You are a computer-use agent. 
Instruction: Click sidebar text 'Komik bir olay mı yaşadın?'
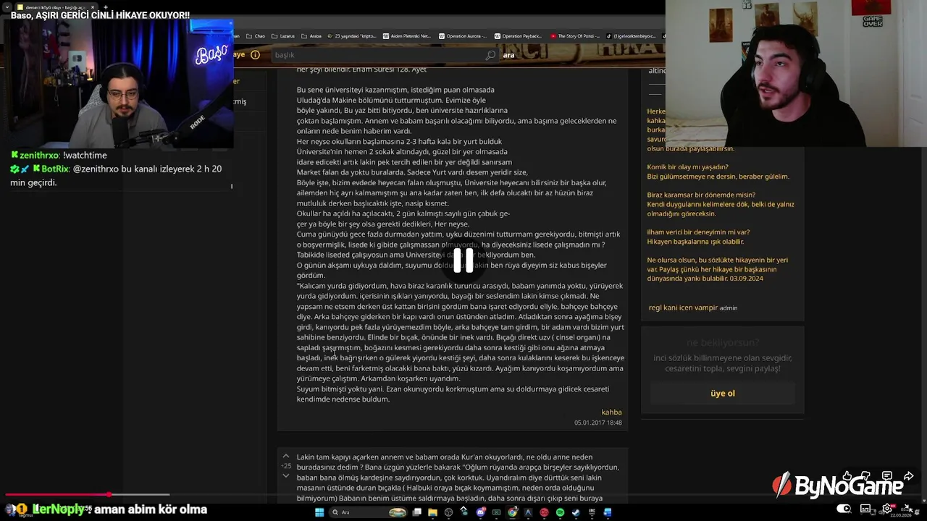tap(687, 167)
